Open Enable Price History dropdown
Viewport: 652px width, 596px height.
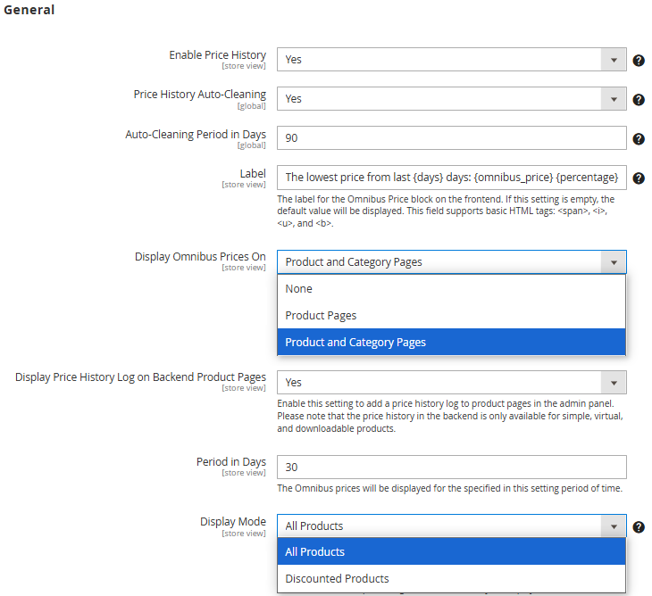[452, 60]
